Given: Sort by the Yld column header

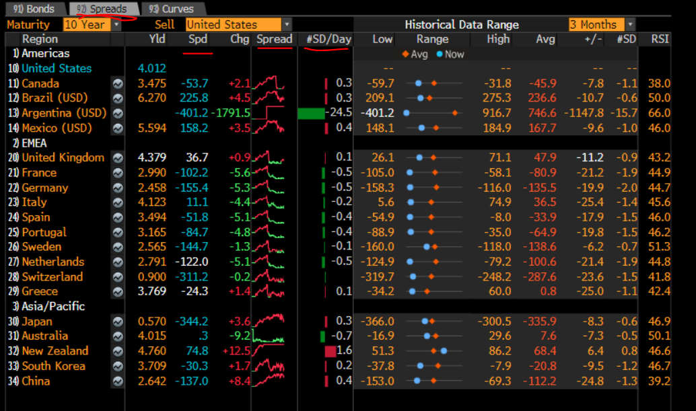Looking at the screenshot, I should [157, 39].
